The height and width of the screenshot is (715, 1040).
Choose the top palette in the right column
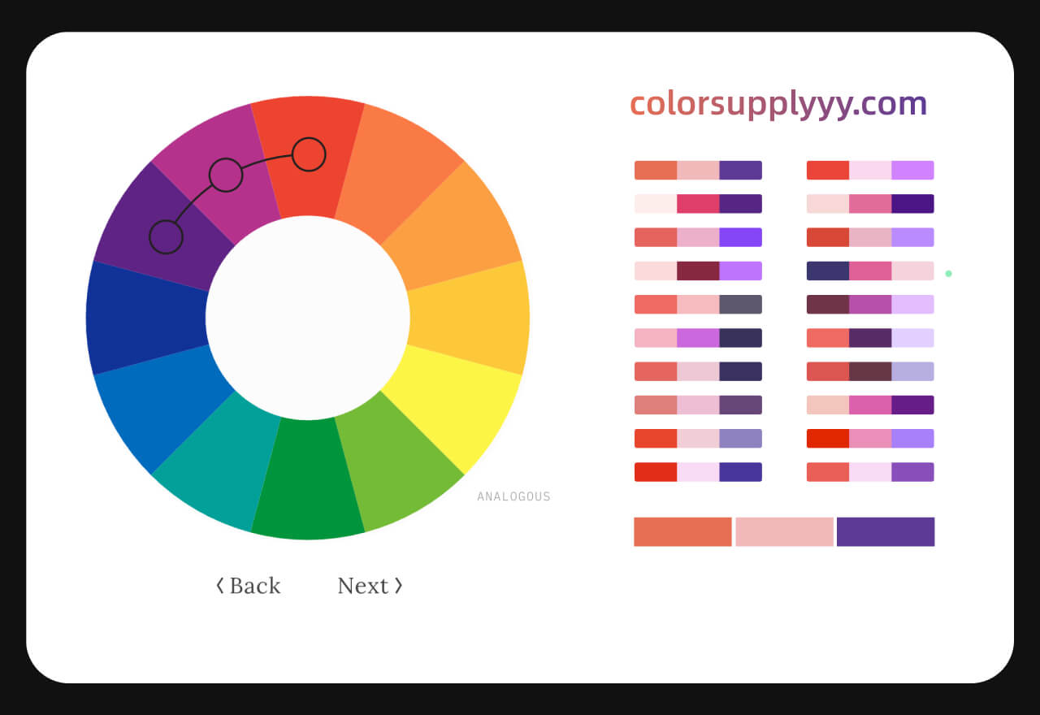[x=870, y=171]
